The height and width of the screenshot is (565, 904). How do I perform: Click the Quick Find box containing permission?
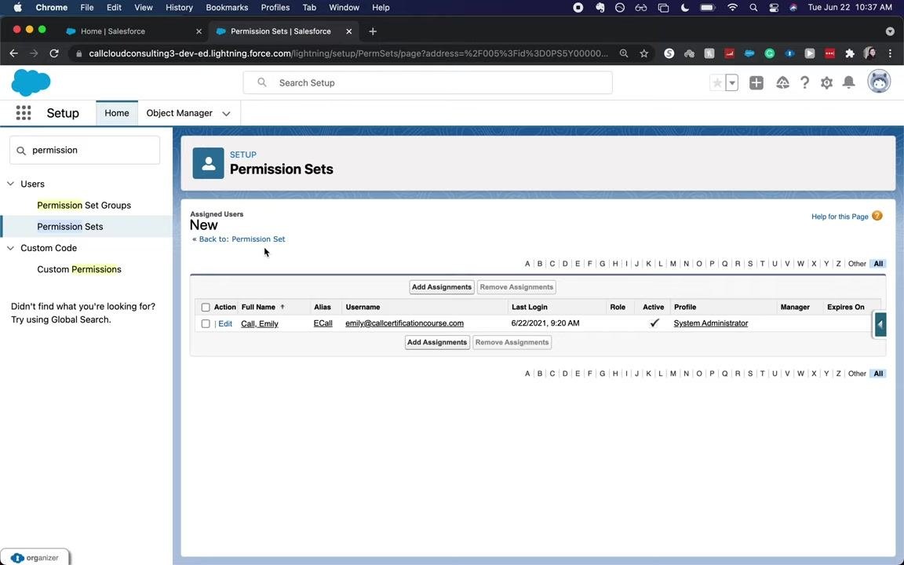coord(85,150)
